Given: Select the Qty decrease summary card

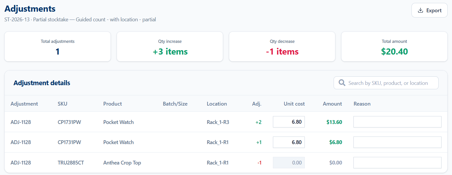Looking at the screenshot, I should click(x=282, y=47).
